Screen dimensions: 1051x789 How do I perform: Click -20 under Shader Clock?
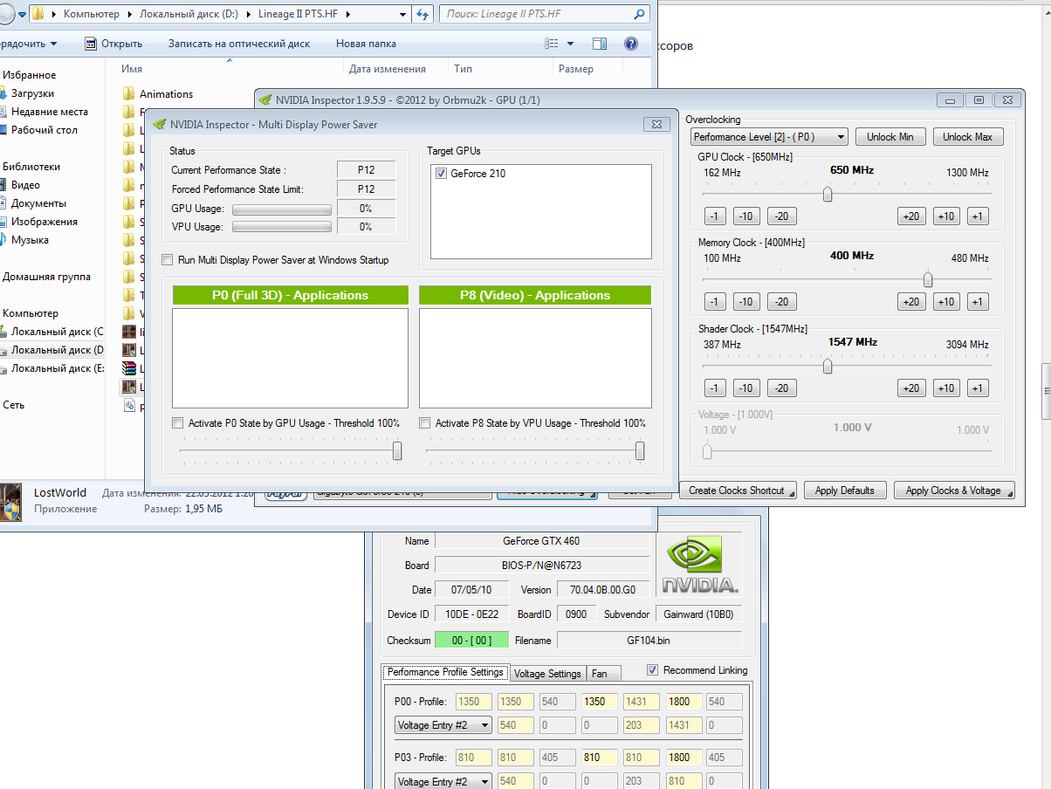point(781,388)
